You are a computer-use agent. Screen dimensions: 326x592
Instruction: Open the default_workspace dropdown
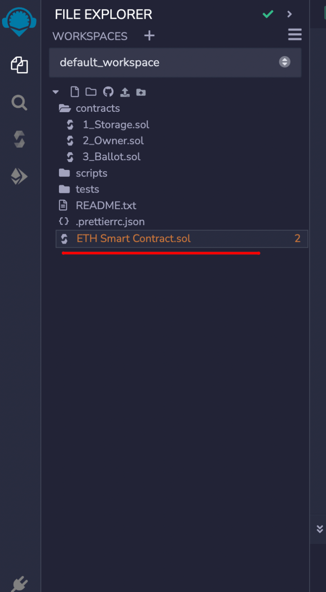pyautogui.click(x=175, y=62)
